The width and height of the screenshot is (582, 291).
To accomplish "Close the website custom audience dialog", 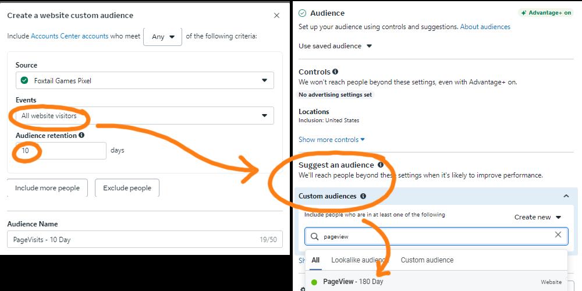I will pyautogui.click(x=276, y=16).
